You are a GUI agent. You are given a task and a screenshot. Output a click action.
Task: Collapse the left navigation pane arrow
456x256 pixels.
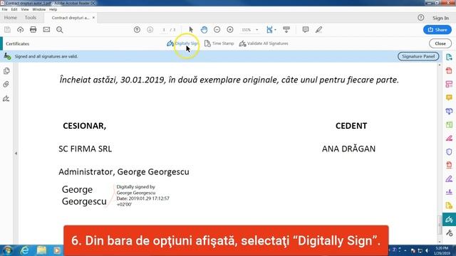point(16,153)
